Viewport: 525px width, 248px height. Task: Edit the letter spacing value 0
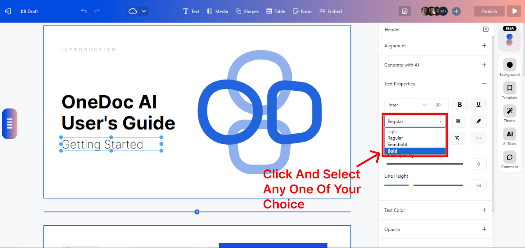[478, 164]
